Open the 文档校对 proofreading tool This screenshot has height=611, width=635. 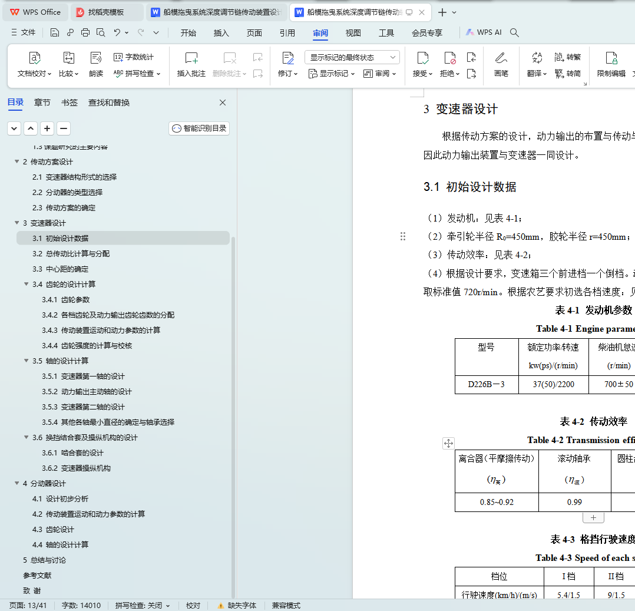click(x=34, y=65)
